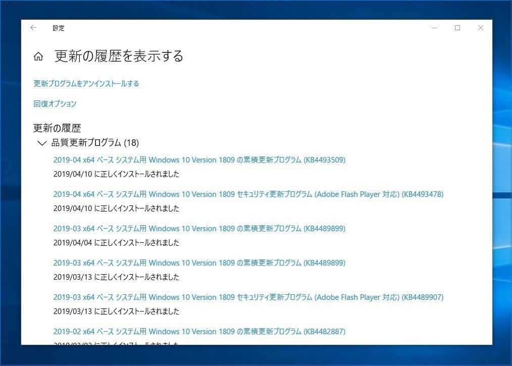The image size is (512, 366).
Task: Minimize the Settings window
Action: coord(434,28)
